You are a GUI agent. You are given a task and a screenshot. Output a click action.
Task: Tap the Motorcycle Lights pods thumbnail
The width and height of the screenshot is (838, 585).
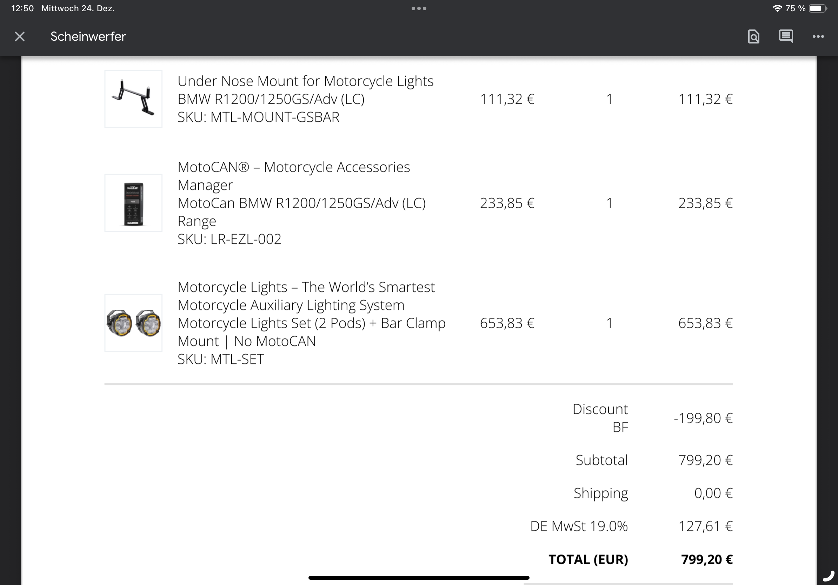pos(133,323)
